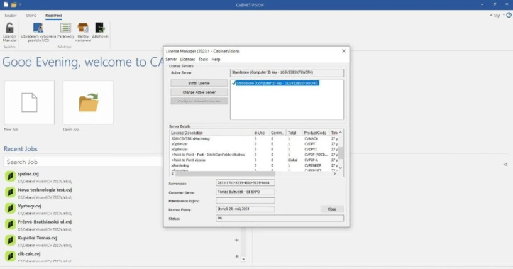513x269 pixels.
Task: Toggle the checkmark on Standalone server entry
Action: (234, 83)
